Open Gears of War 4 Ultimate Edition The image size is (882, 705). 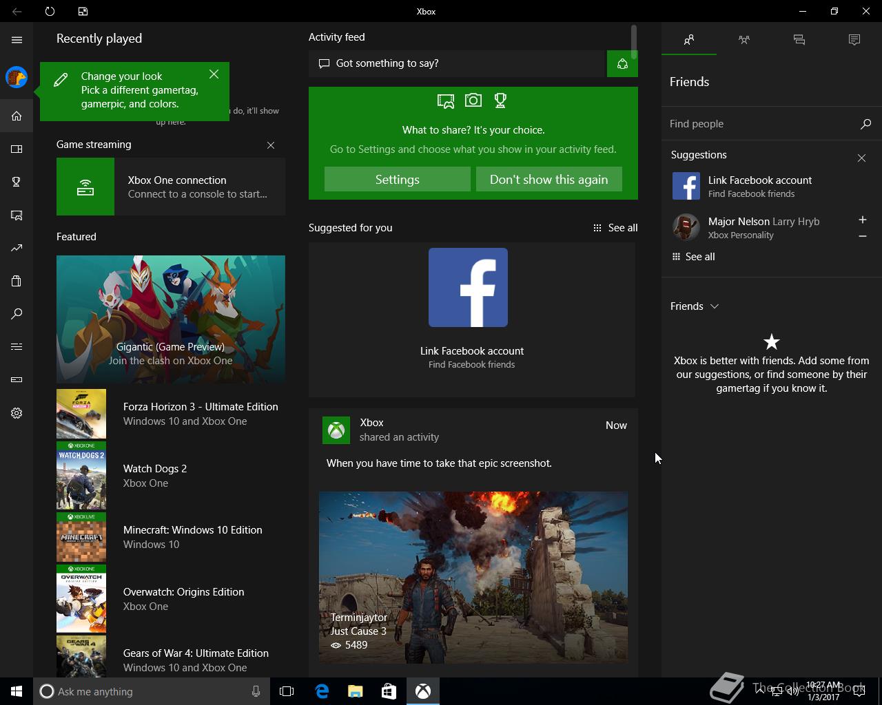point(171,657)
